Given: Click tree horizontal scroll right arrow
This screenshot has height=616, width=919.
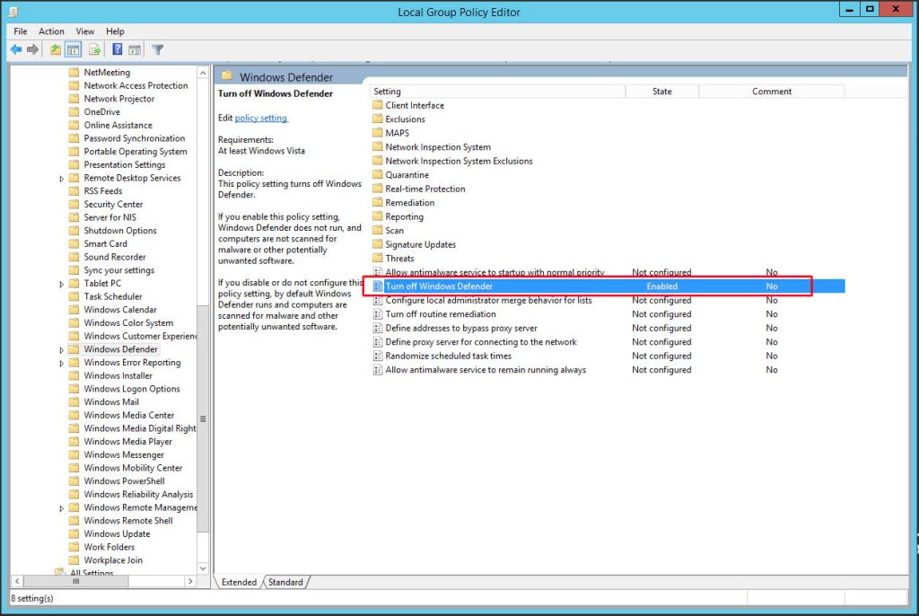Looking at the screenshot, I should (190, 581).
